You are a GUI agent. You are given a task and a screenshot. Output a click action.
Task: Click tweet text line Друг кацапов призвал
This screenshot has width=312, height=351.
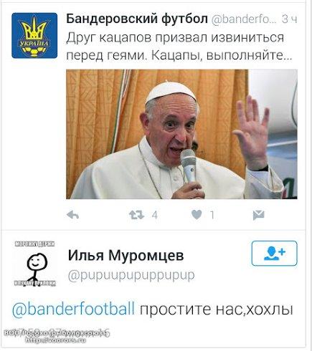[x=175, y=38]
